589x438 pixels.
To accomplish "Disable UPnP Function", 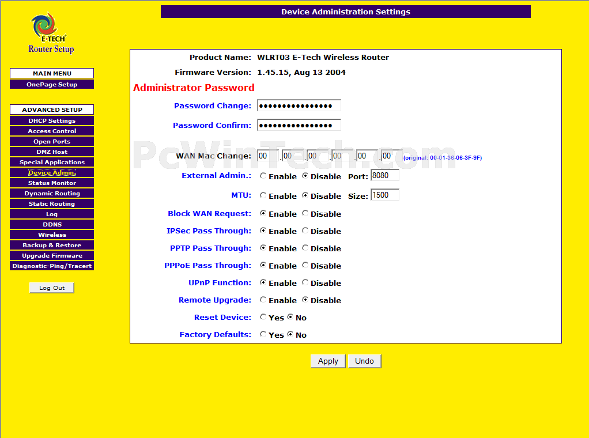I will click(x=305, y=282).
